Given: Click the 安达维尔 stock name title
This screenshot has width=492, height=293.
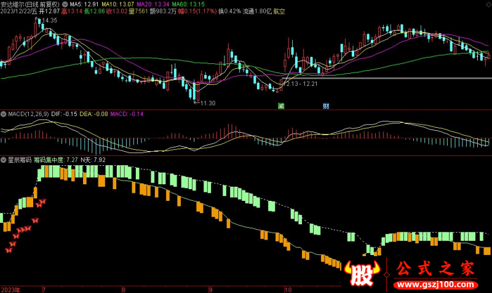Looking at the screenshot, I should coord(15,4).
